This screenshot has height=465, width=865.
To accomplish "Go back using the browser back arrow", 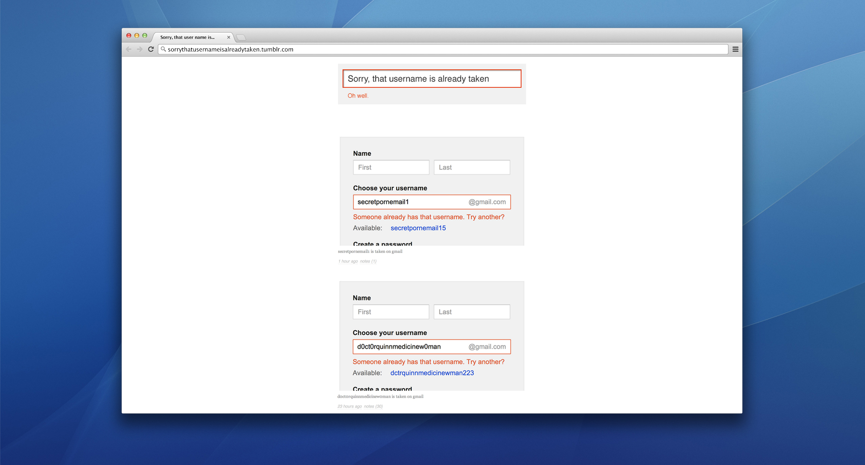I will [129, 49].
